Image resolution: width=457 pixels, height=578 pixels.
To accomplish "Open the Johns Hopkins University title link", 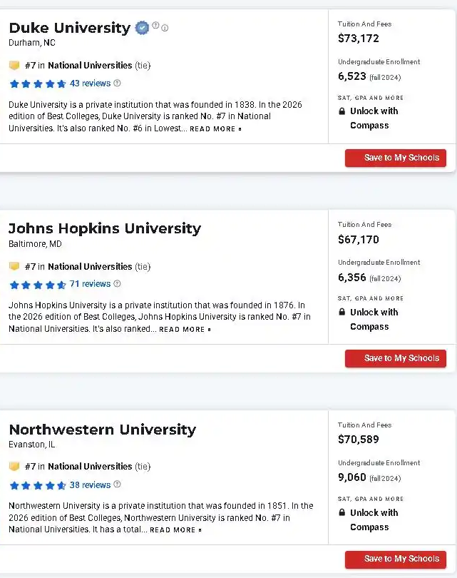I will [x=105, y=228].
